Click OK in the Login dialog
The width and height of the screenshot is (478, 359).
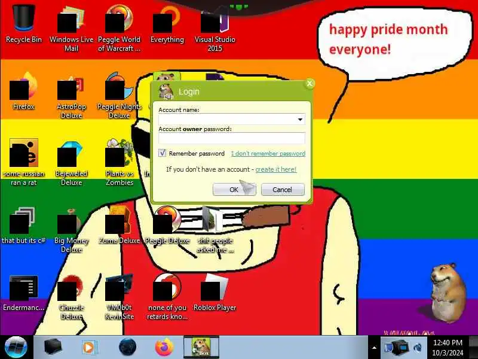tap(234, 190)
